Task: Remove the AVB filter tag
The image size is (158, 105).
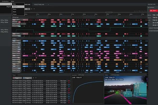Action: click(29, 9)
